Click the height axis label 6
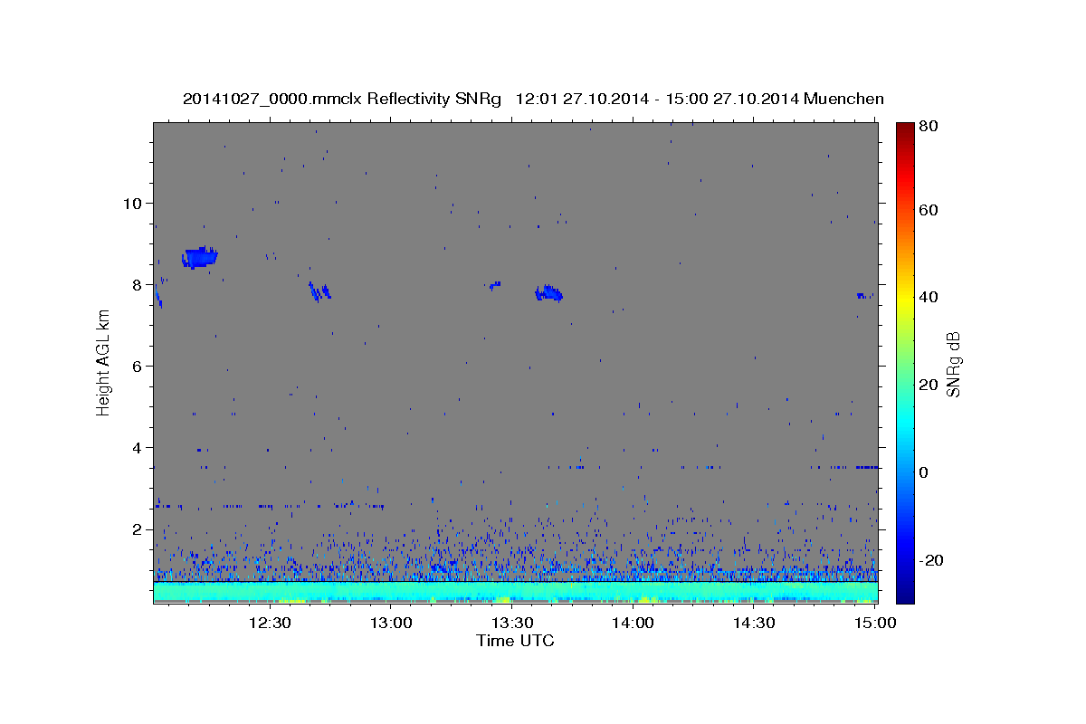The height and width of the screenshot is (724, 1086). (x=138, y=366)
